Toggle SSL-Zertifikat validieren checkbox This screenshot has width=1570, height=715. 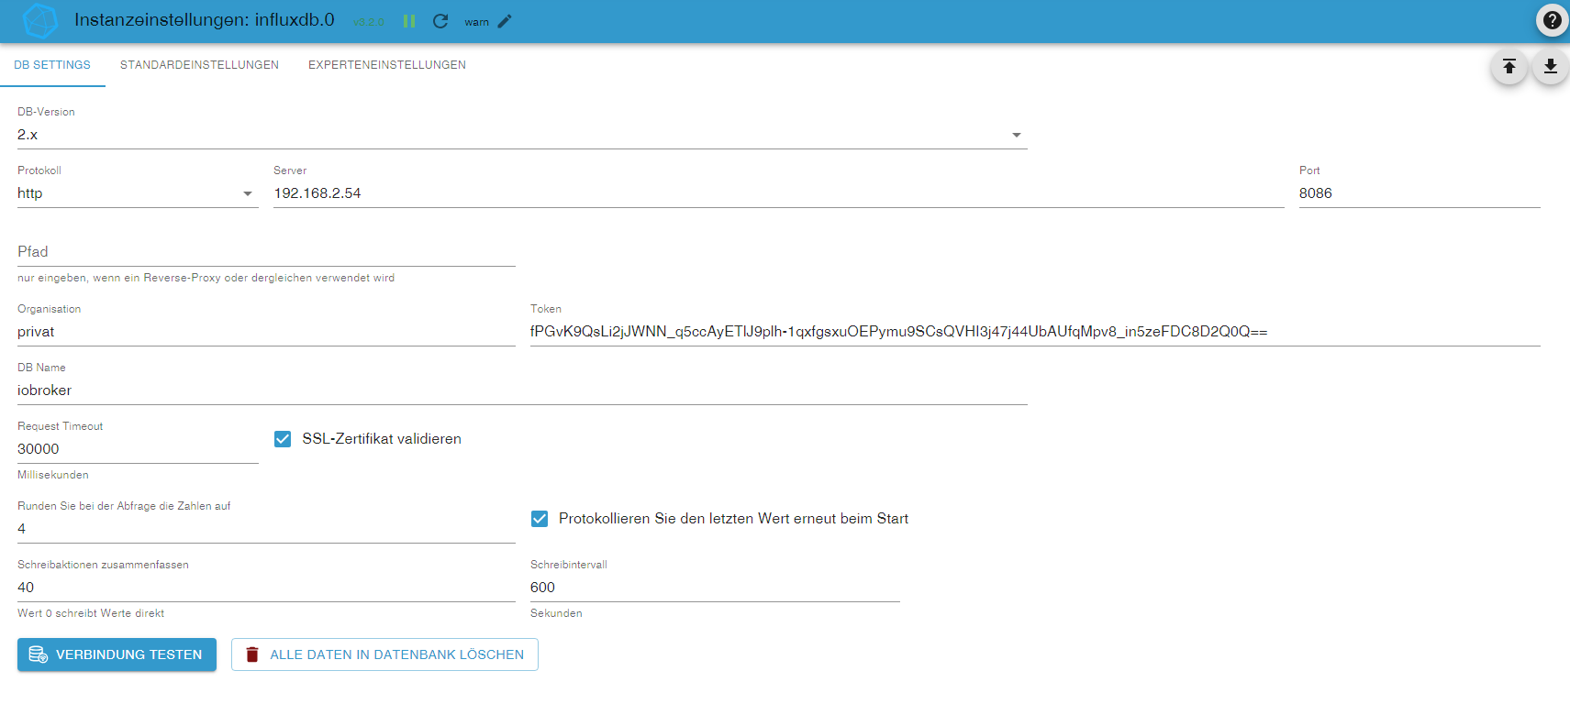pyautogui.click(x=283, y=439)
